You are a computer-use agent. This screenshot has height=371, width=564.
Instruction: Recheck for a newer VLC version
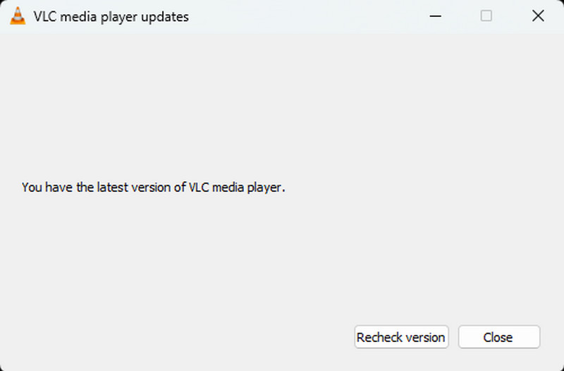click(400, 337)
